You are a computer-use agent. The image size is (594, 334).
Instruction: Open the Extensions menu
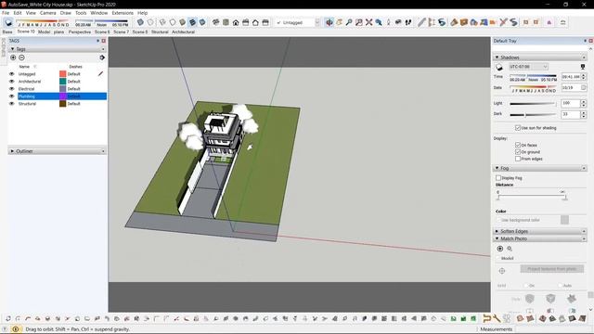click(x=123, y=13)
